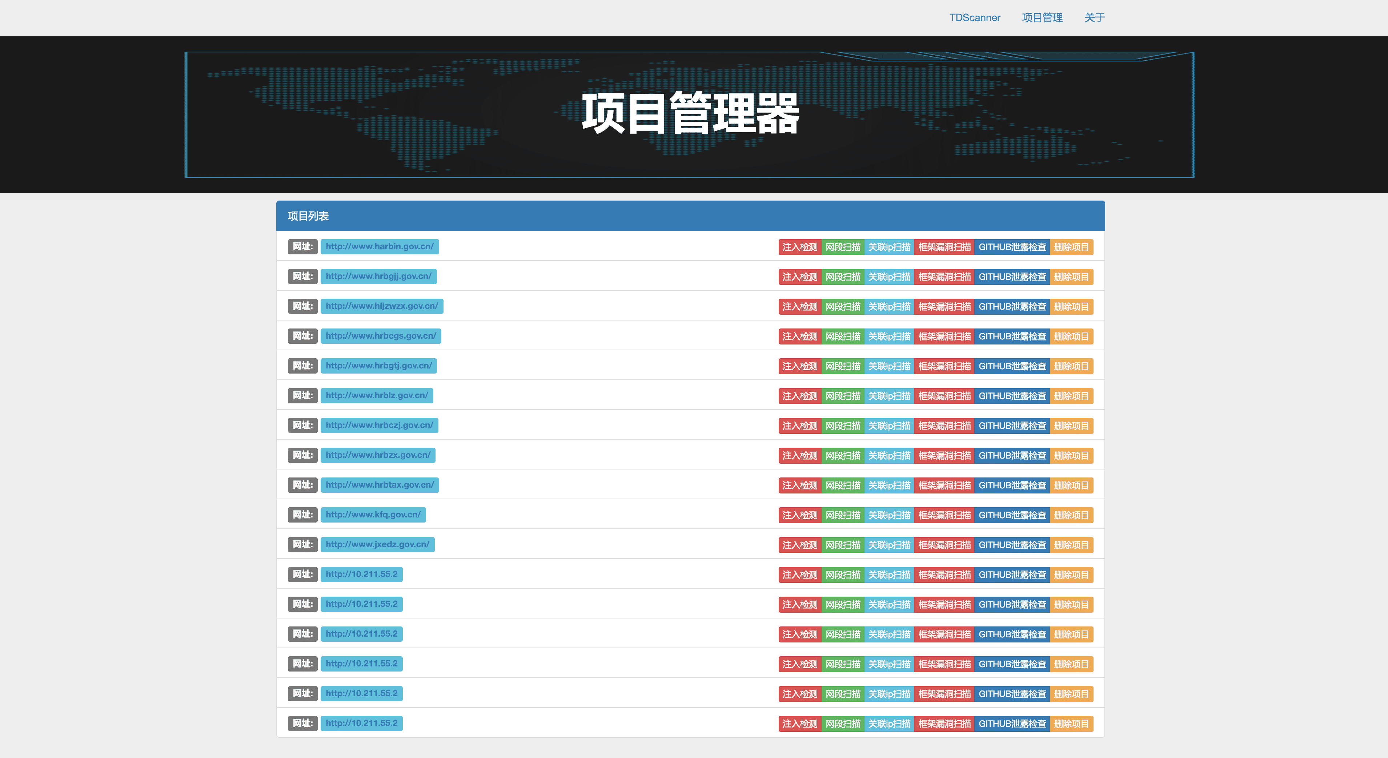Open the http://www.harbin.gov.cn/ link
Screen dimensions: 1388x758
(x=379, y=247)
